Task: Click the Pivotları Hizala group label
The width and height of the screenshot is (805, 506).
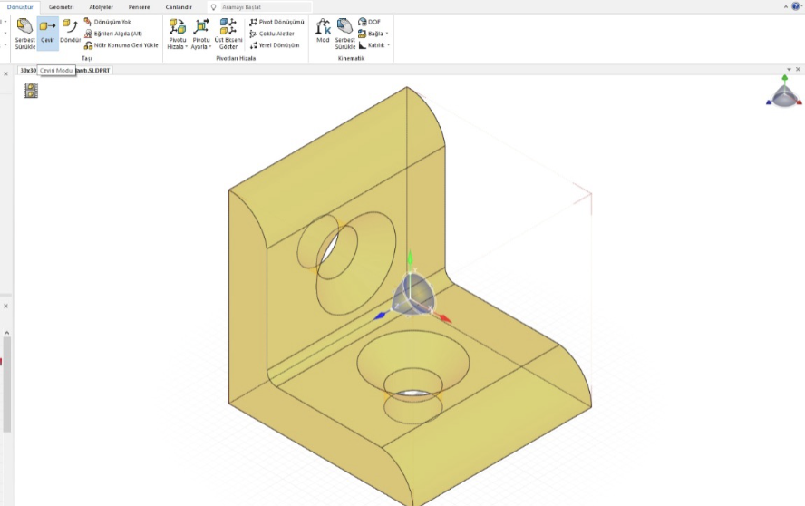Action: [236, 59]
